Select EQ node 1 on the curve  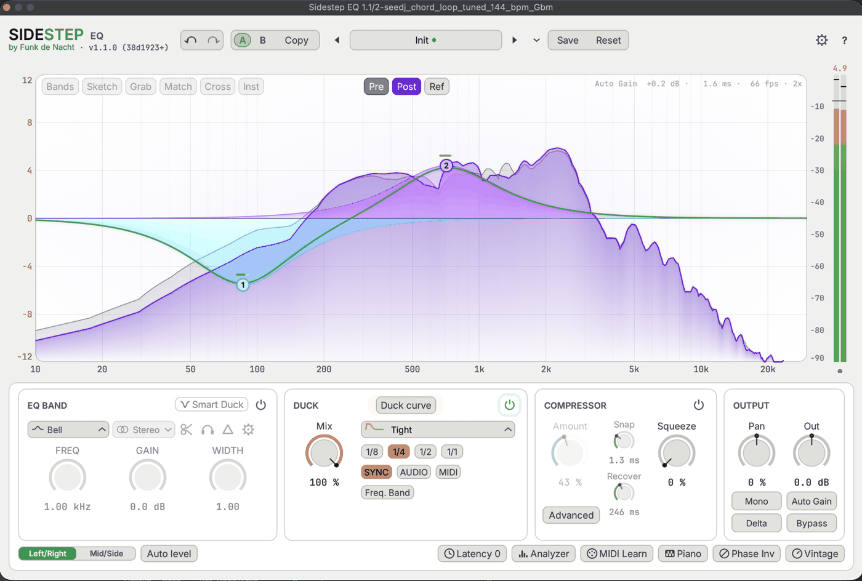243,285
